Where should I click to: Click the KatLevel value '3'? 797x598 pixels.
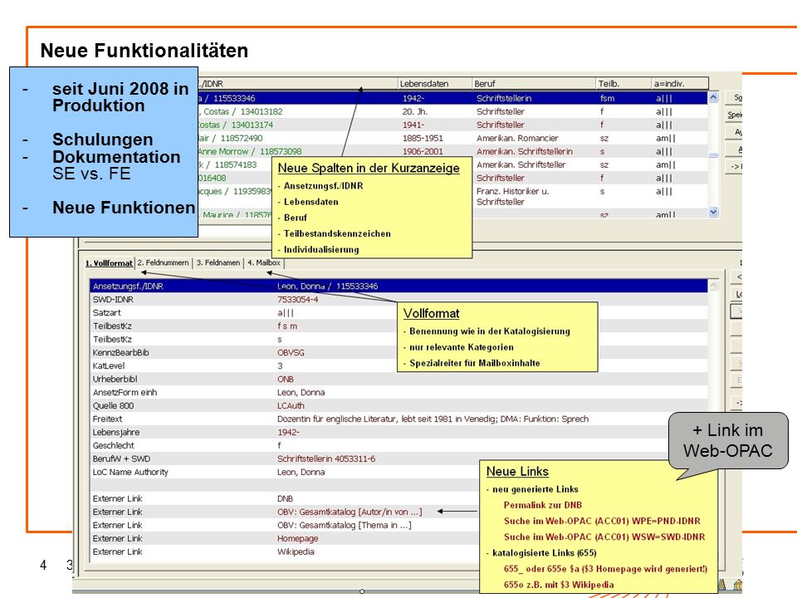pos(280,365)
